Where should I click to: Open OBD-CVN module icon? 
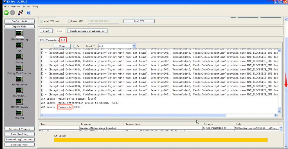pyautogui.click(x=19, y=113)
